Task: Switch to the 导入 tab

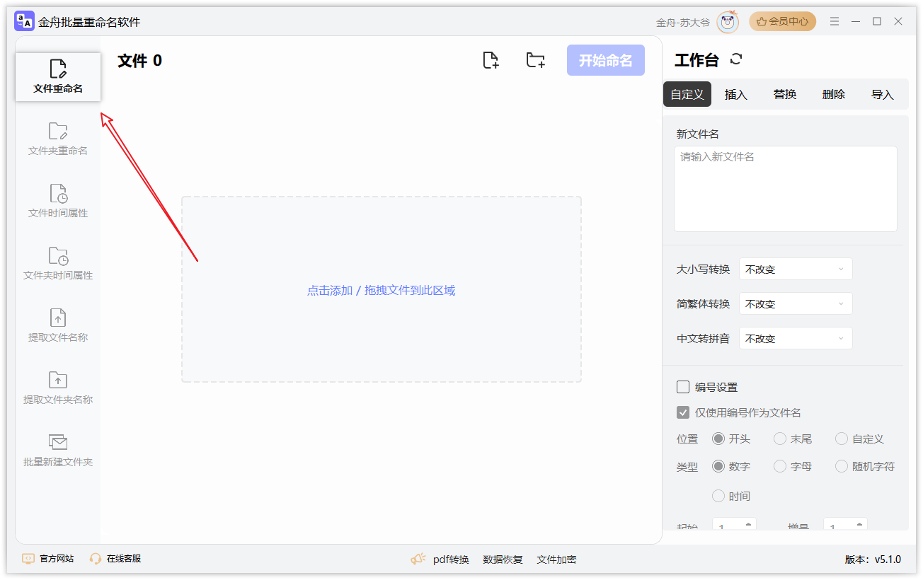Action: click(x=883, y=94)
